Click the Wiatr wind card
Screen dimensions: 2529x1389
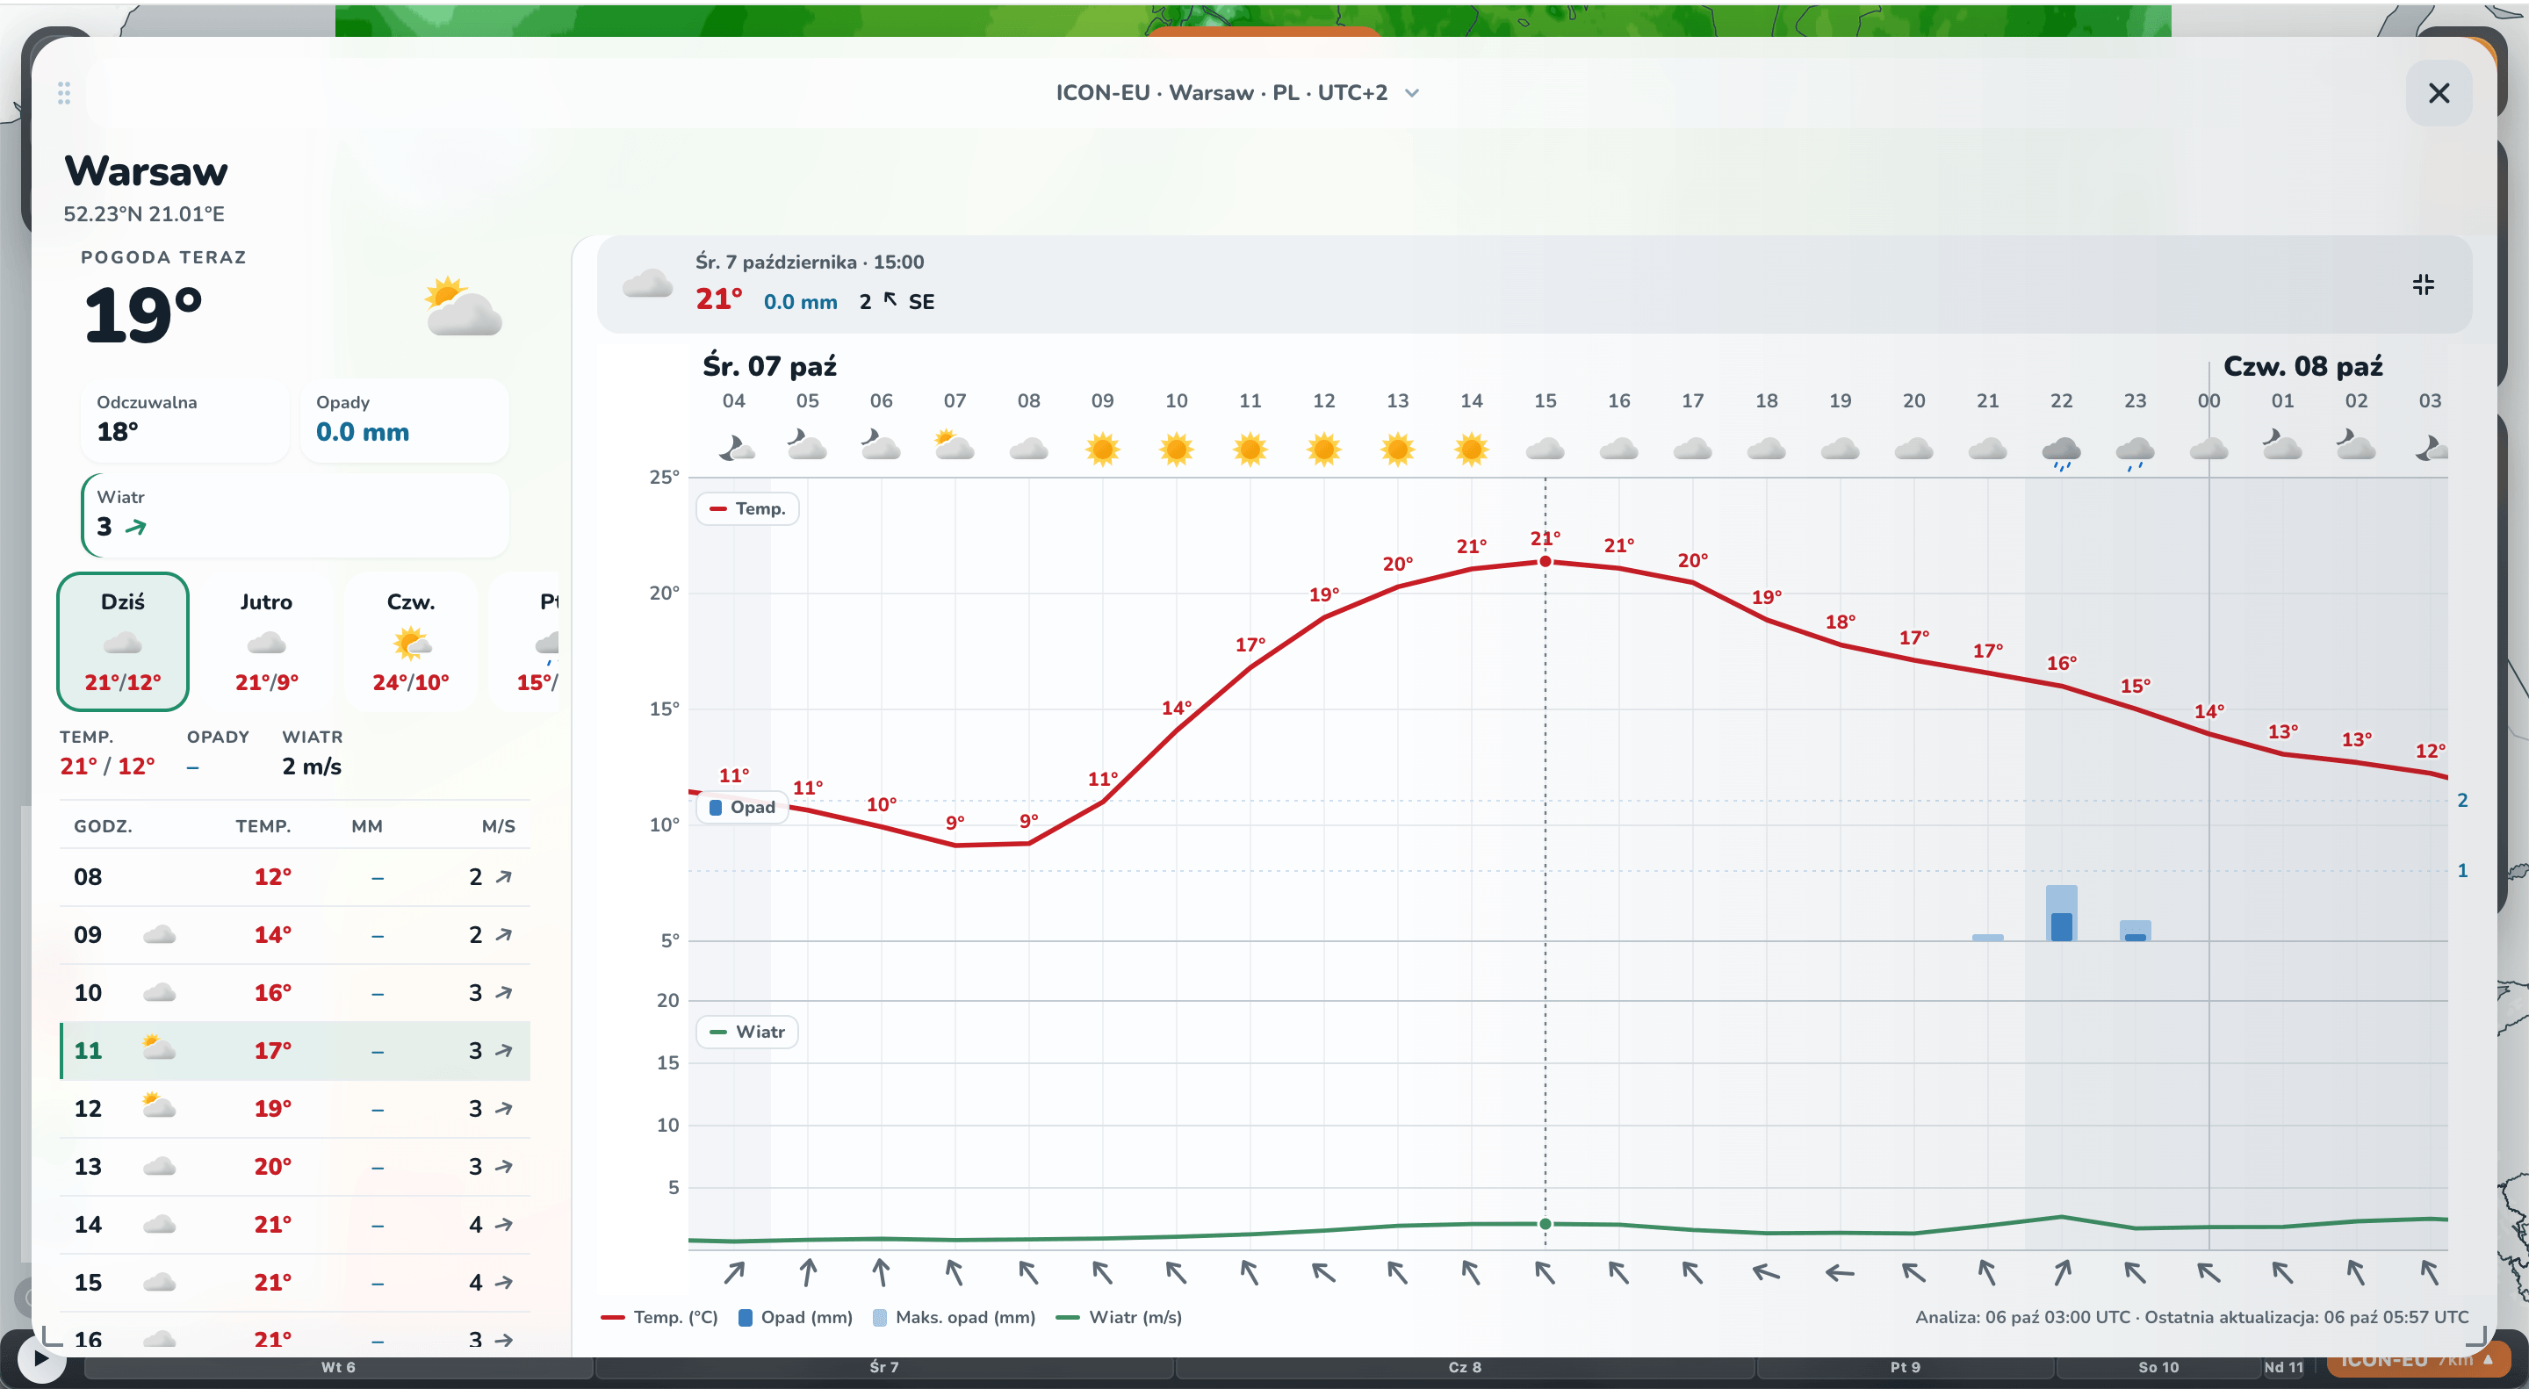294,515
